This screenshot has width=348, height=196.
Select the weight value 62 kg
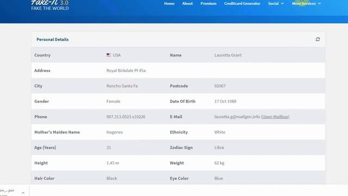(x=219, y=163)
